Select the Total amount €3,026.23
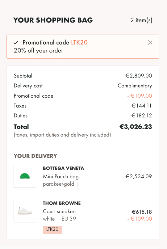Viewport: 167px width, 249px height. pos(136,127)
